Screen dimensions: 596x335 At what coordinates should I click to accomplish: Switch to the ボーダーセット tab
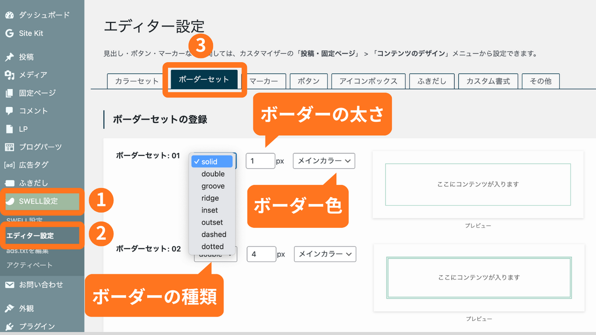(204, 79)
